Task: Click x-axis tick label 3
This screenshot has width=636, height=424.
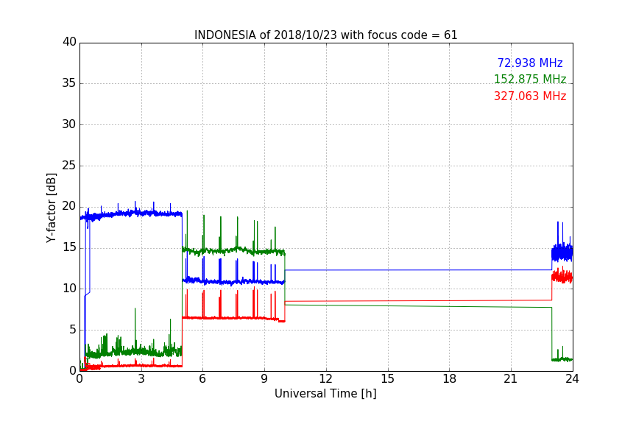Action: (141, 379)
